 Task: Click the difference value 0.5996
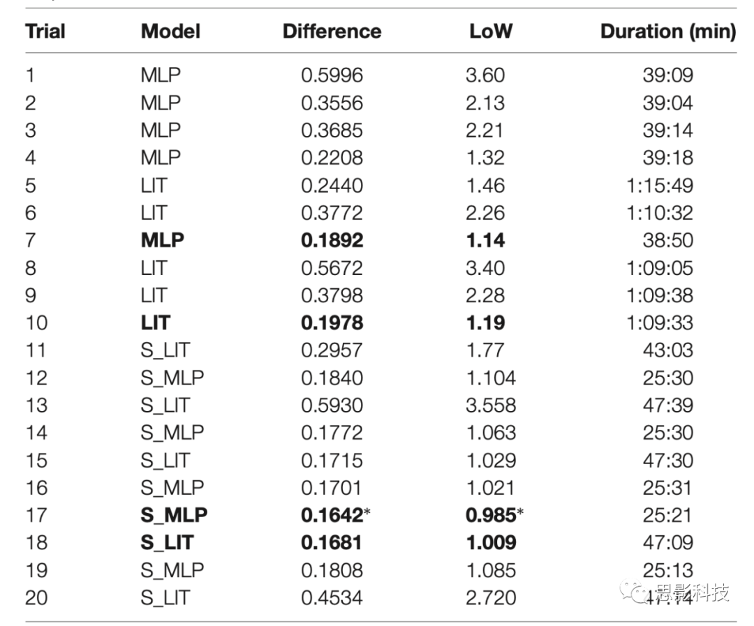click(x=332, y=75)
